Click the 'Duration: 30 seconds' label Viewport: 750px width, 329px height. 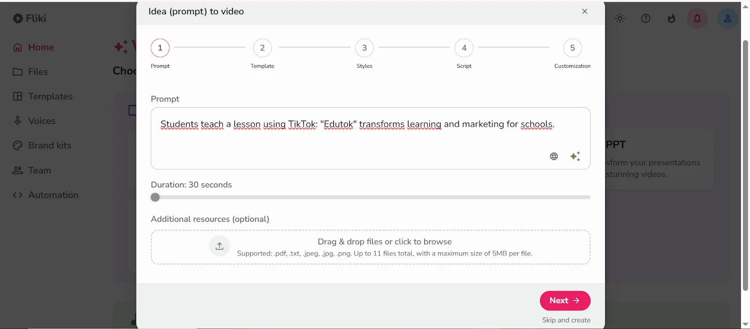(191, 185)
